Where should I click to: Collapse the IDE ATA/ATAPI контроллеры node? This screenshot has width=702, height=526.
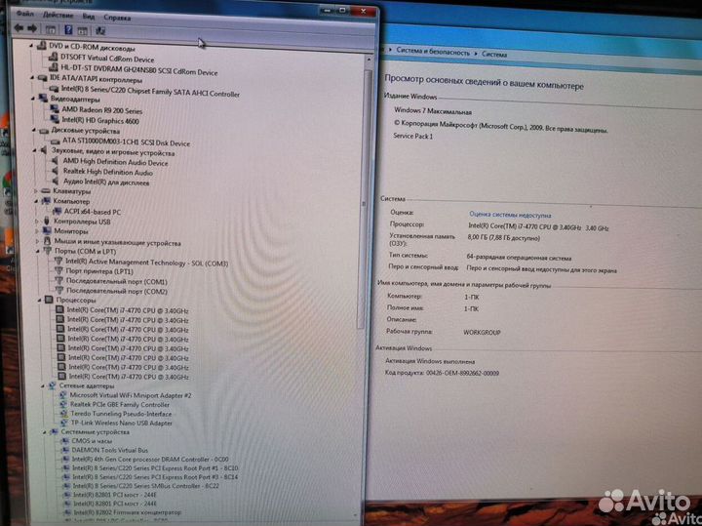click(x=32, y=77)
